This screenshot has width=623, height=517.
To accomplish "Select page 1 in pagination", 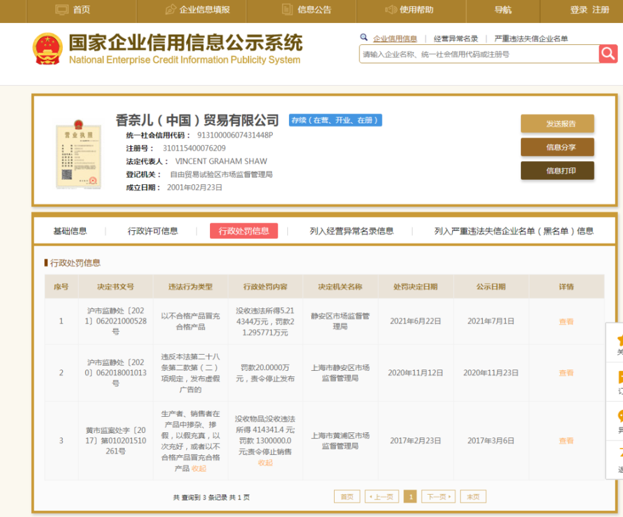I will click(x=411, y=496).
